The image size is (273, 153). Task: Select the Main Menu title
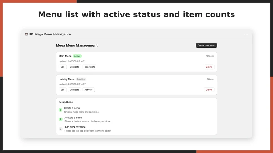[x=65, y=56]
